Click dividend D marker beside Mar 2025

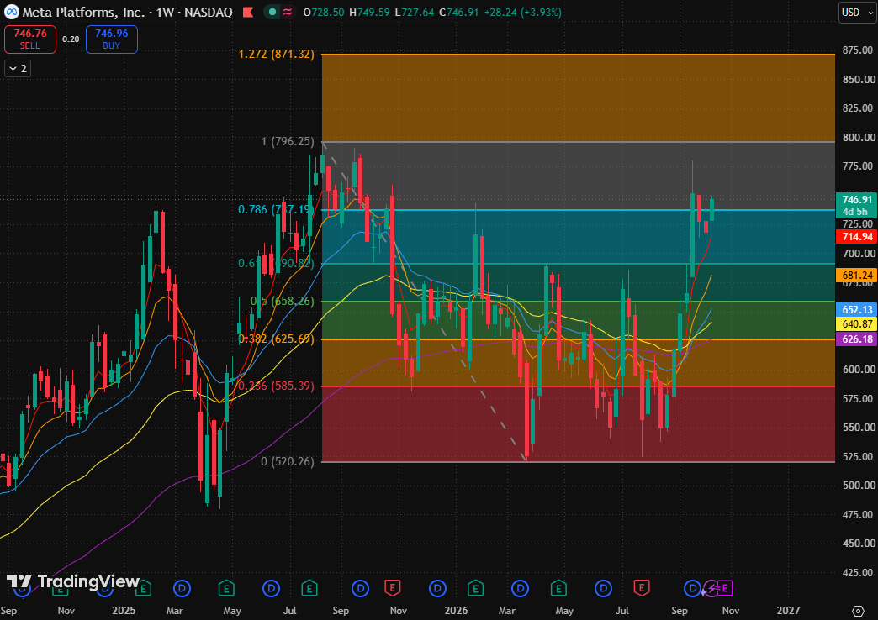[x=182, y=588]
